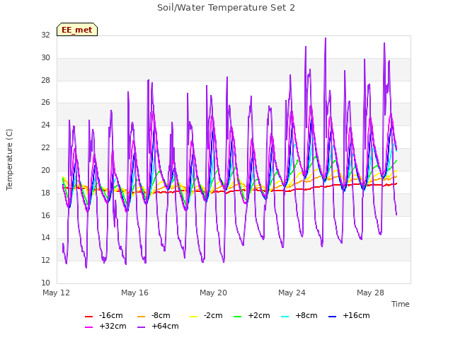This screenshot has height=340, width=453.
Task: Click the May 24 x-axis tick label
Action: tap(292, 293)
